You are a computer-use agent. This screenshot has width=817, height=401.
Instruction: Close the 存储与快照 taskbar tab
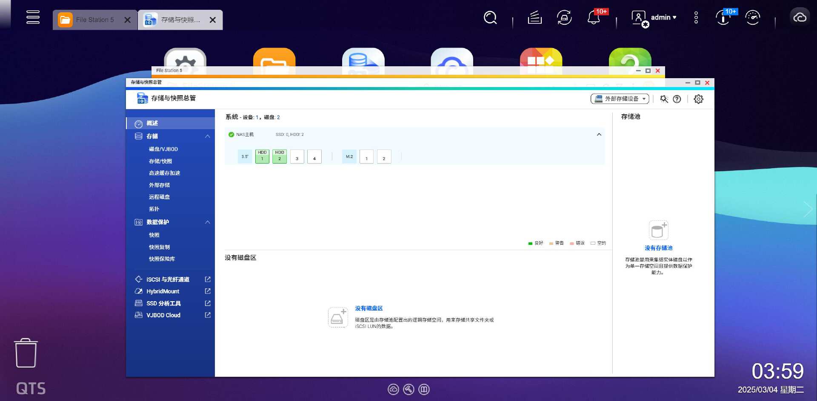[x=213, y=20]
